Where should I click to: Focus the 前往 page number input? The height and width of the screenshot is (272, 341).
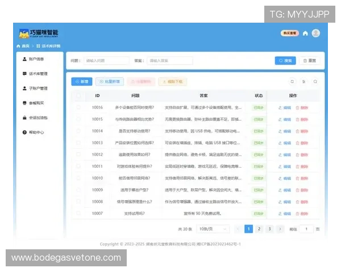pyautogui.click(x=306, y=229)
